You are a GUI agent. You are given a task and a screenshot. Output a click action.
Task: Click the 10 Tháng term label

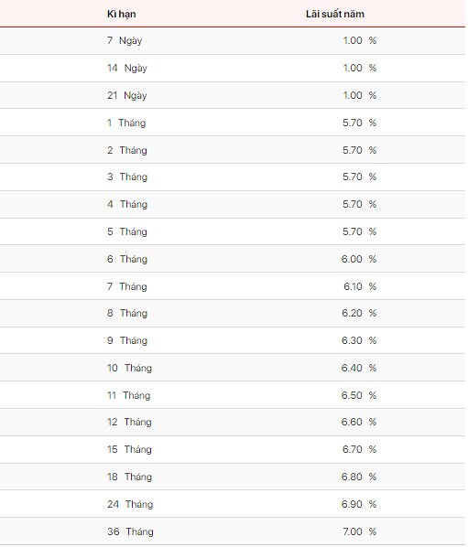[129, 368]
